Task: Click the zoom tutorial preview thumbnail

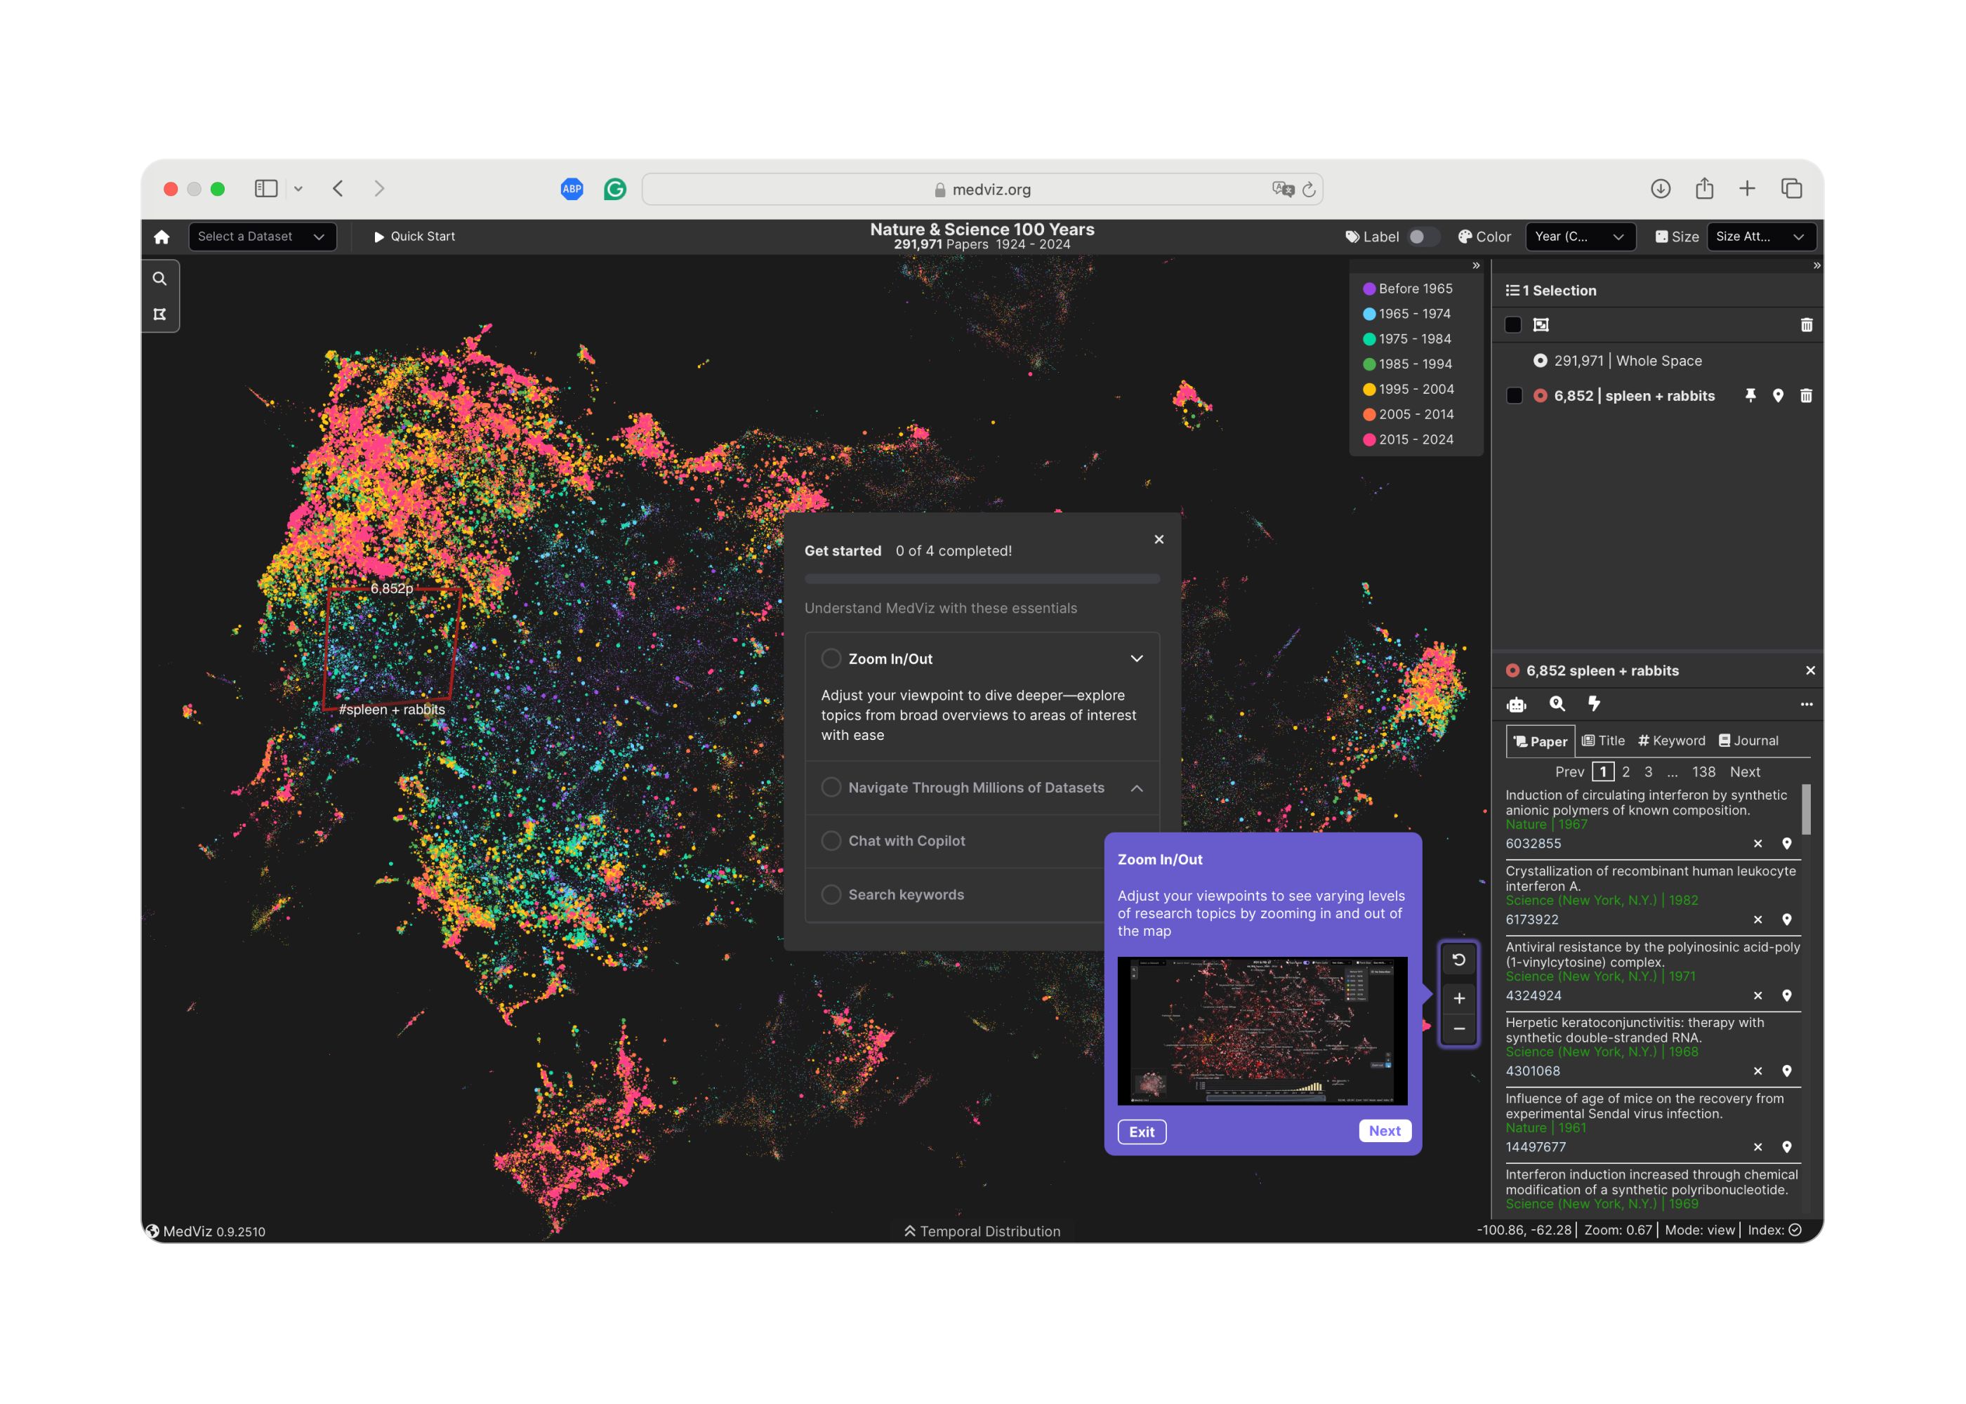Action: pos(1262,1031)
